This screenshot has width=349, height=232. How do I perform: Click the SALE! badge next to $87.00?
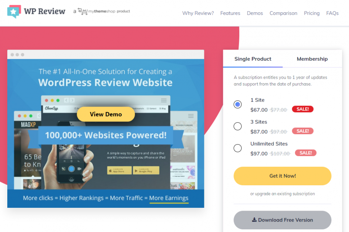[303, 131]
